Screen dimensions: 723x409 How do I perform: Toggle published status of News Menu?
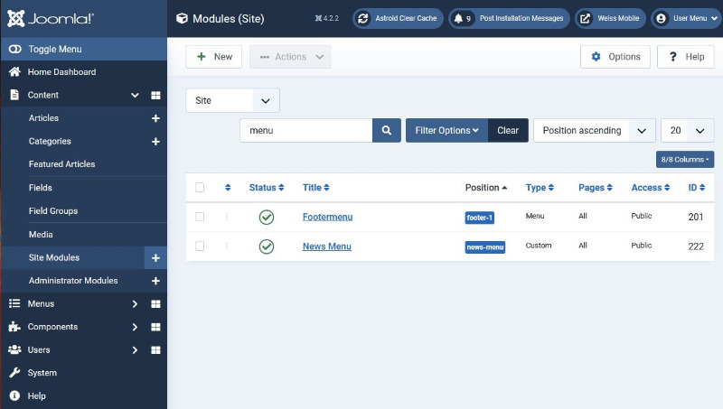point(267,246)
